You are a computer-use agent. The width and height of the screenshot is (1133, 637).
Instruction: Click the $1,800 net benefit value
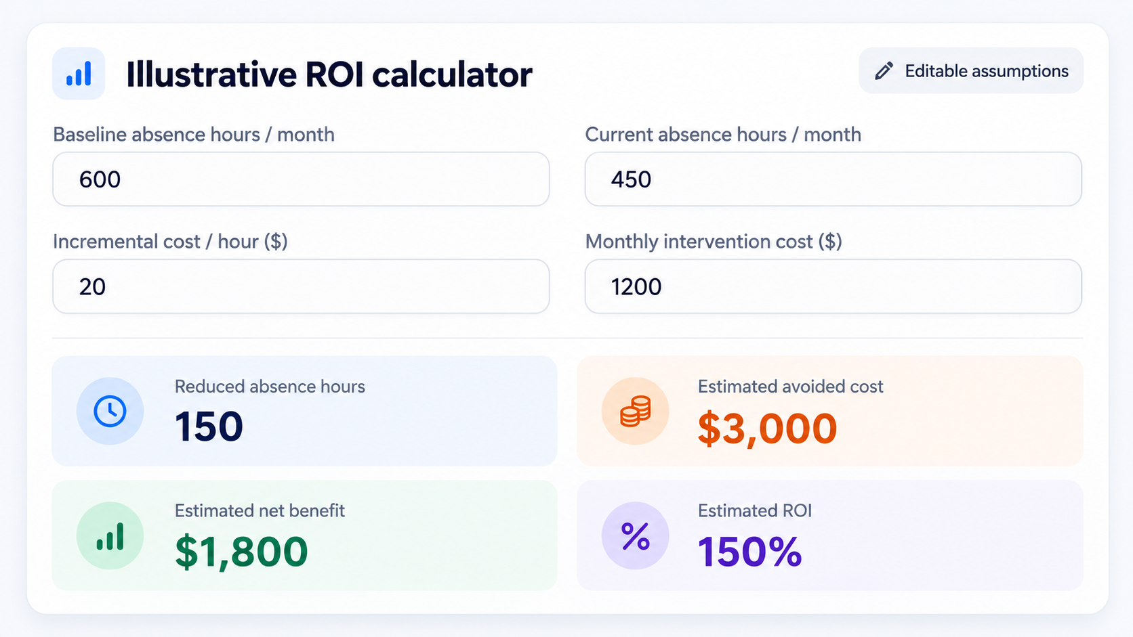pos(241,552)
